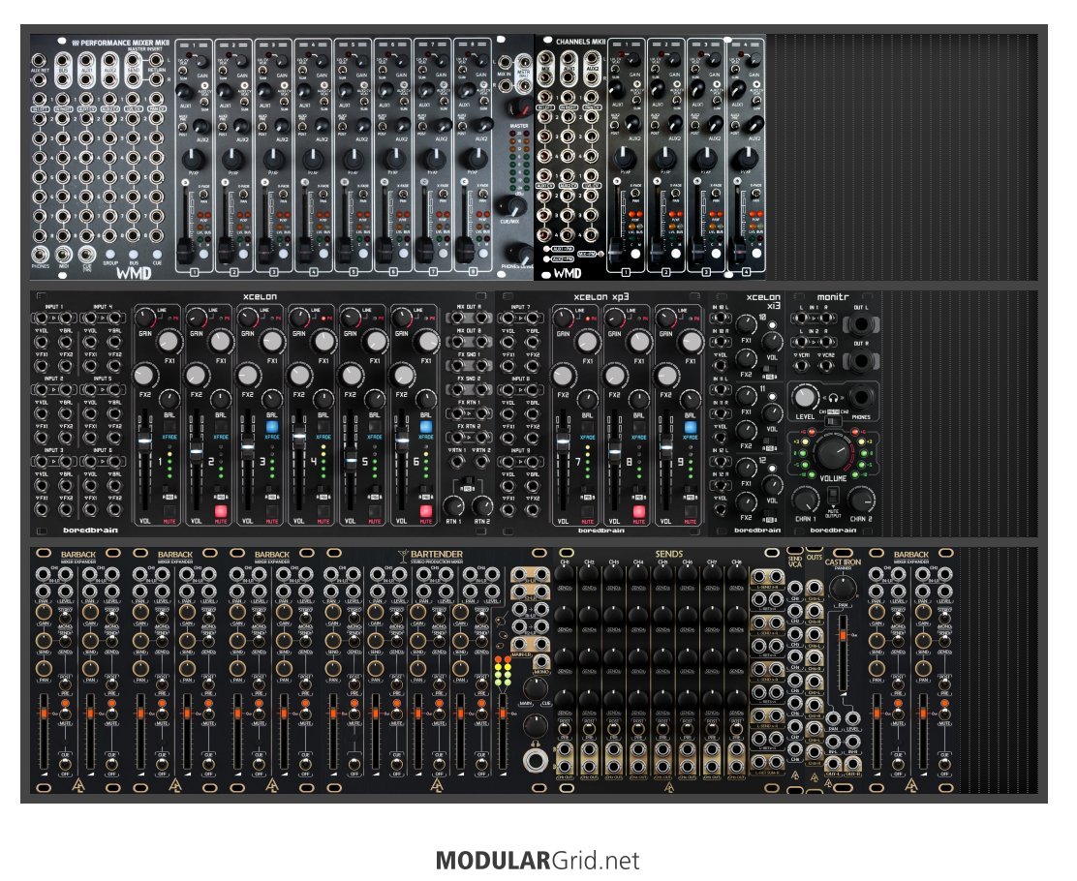
Task: Click the xcelon xp3 module title
Action: [601, 296]
